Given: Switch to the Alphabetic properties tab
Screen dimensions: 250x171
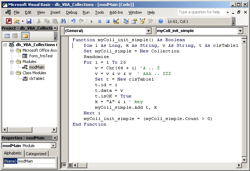Looking at the screenshot, I should pos(13,153).
